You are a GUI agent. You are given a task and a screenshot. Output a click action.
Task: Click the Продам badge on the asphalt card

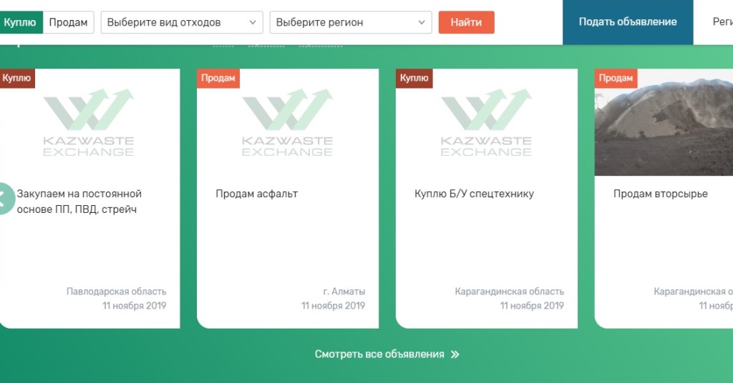(x=218, y=79)
